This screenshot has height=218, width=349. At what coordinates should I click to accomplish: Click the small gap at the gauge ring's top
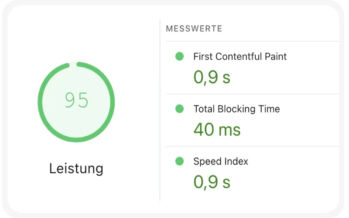73,65
